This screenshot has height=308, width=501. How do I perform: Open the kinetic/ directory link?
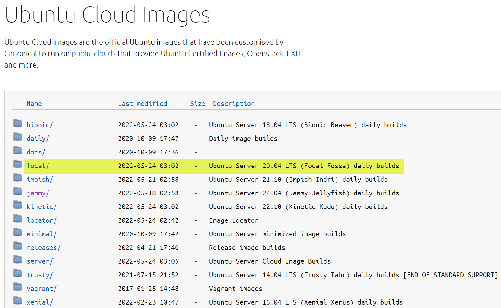pos(42,207)
